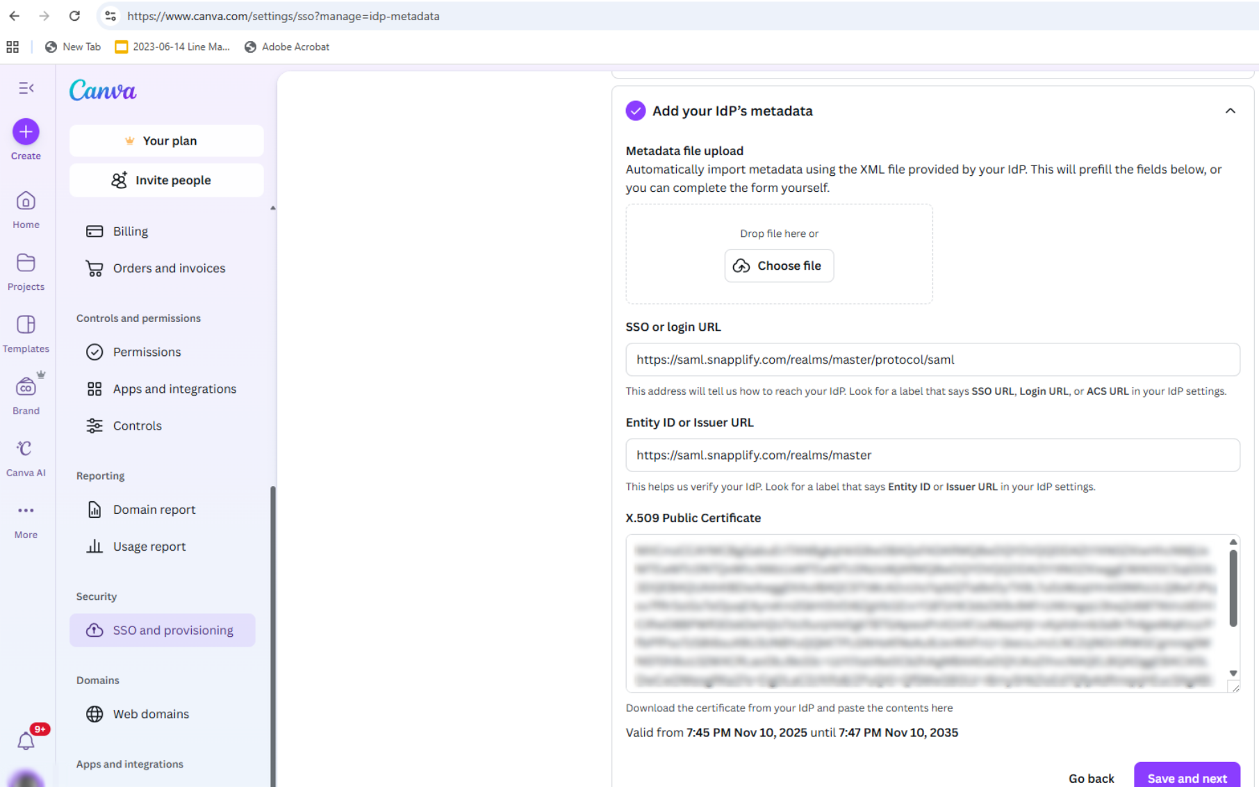The image size is (1259, 787).
Task: Open Projects folder icon
Action: click(26, 263)
